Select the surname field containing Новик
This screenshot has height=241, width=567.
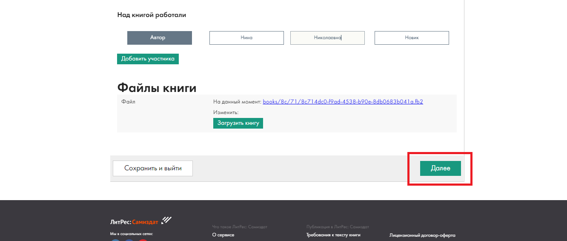[412, 38]
